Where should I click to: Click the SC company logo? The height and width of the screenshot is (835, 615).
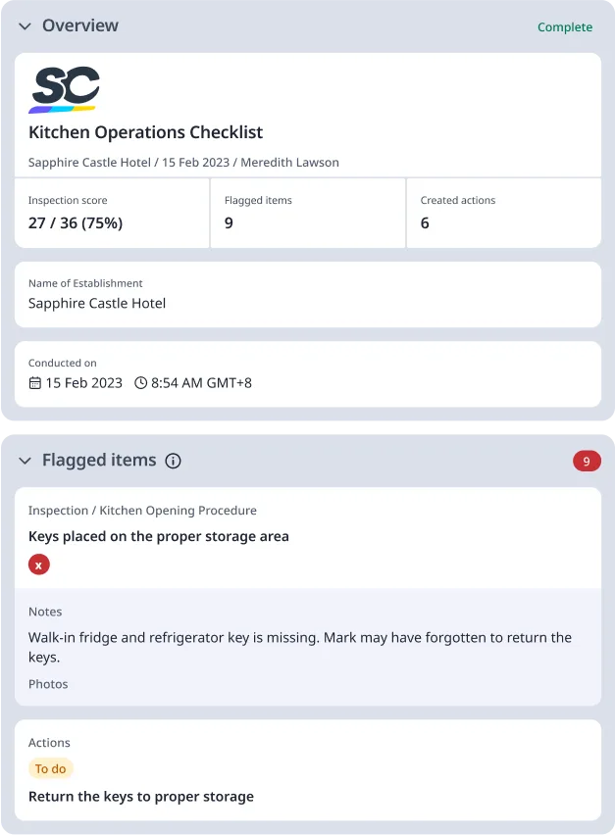pos(64,87)
